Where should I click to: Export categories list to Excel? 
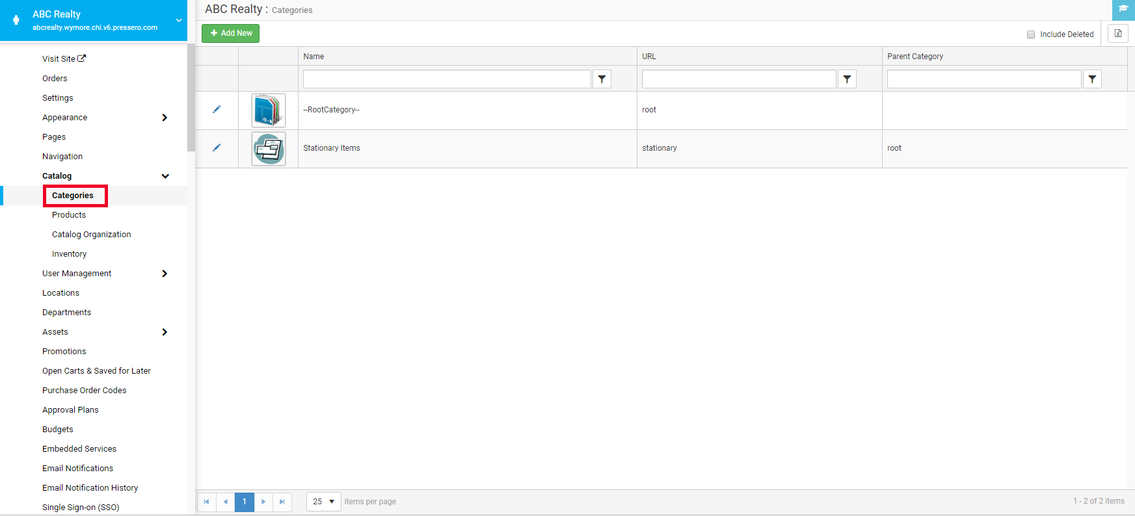[x=1117, y=34]
